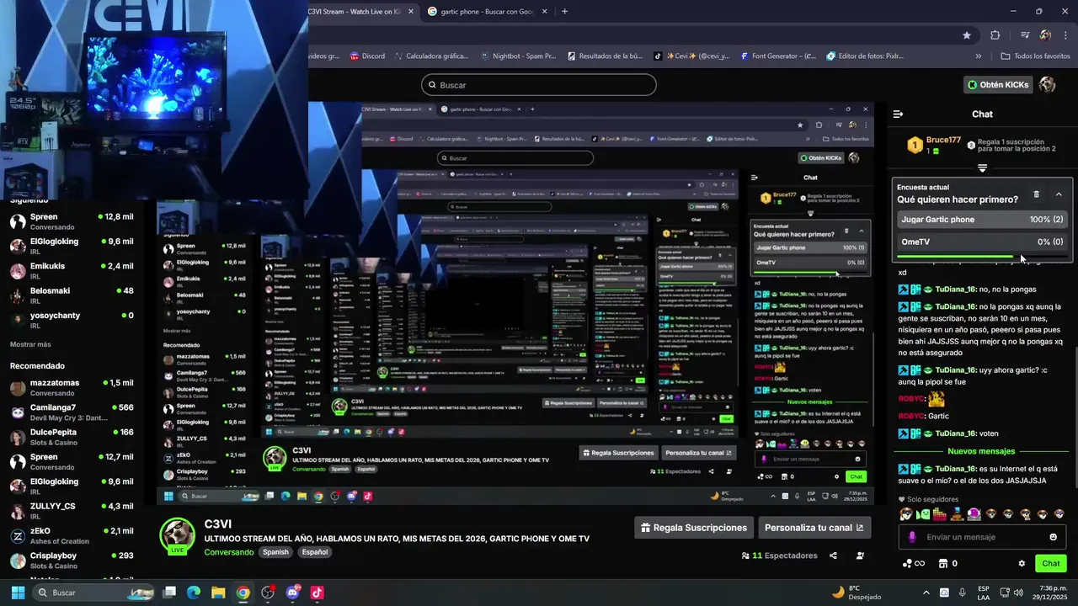Open TikTok app in taskbar

point(317,593)
